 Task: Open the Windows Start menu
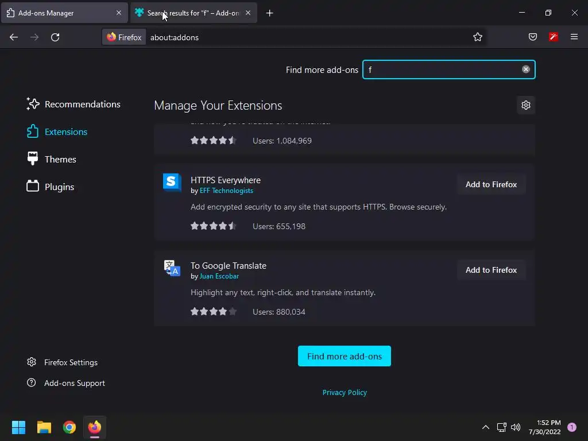tap(18, 427)
